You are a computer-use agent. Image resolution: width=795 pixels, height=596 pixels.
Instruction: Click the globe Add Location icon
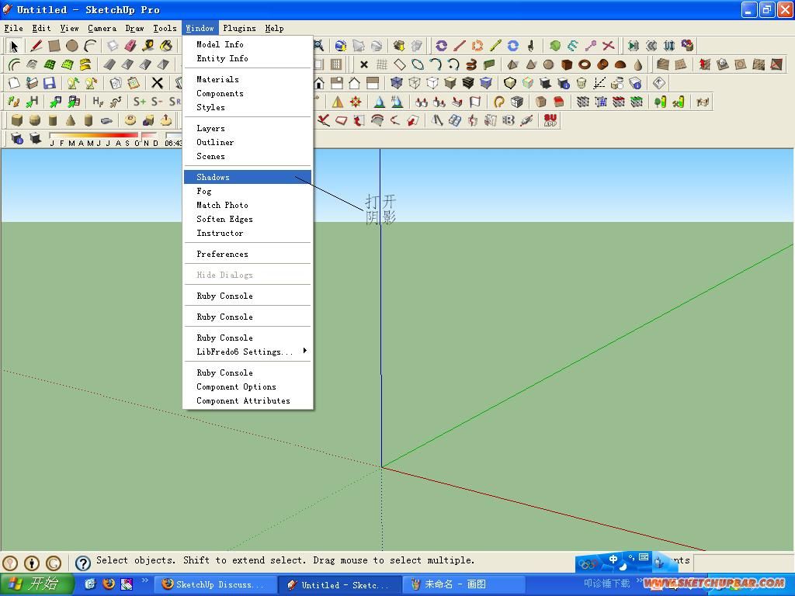(341, 46)
